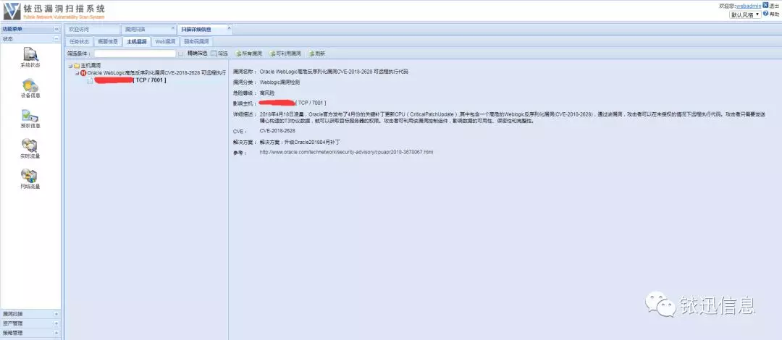Click the 刷新 refresh button

316,54
